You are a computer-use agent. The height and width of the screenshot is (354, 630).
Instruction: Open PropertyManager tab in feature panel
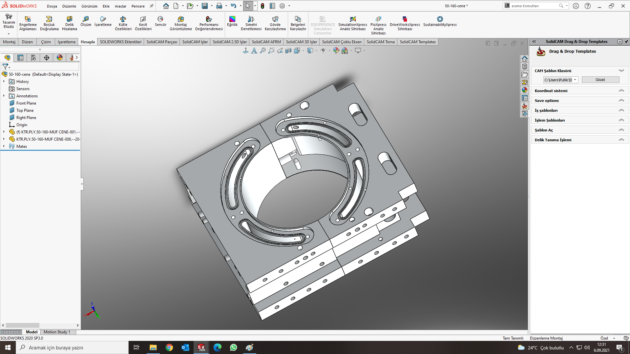coord(20,58)
